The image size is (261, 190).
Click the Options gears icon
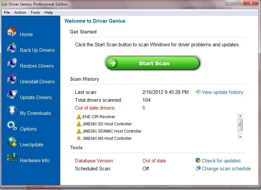pyautogui.click(x=12, y=126)
